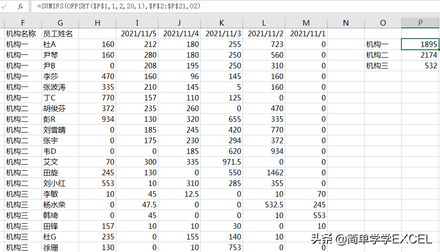Click 机构二 cell in column O
The image size is (440, 252).
click(x=383, y=55)
